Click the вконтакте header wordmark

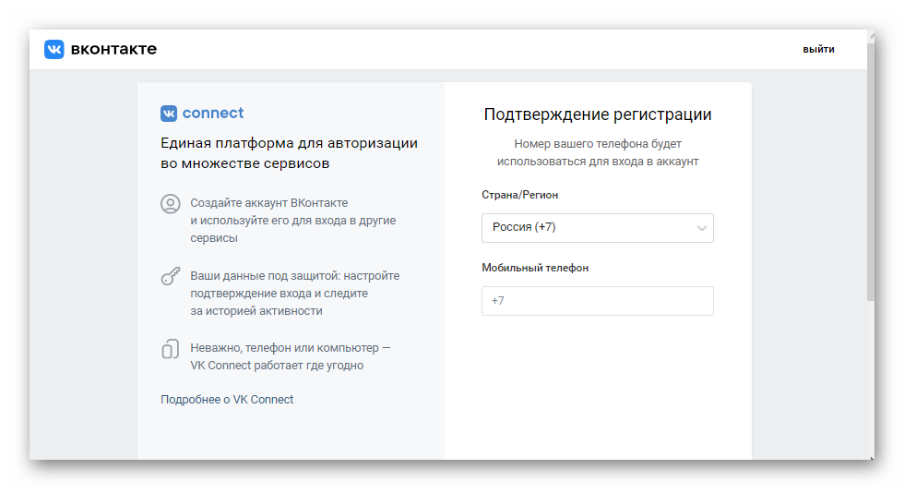pos(113,49)
